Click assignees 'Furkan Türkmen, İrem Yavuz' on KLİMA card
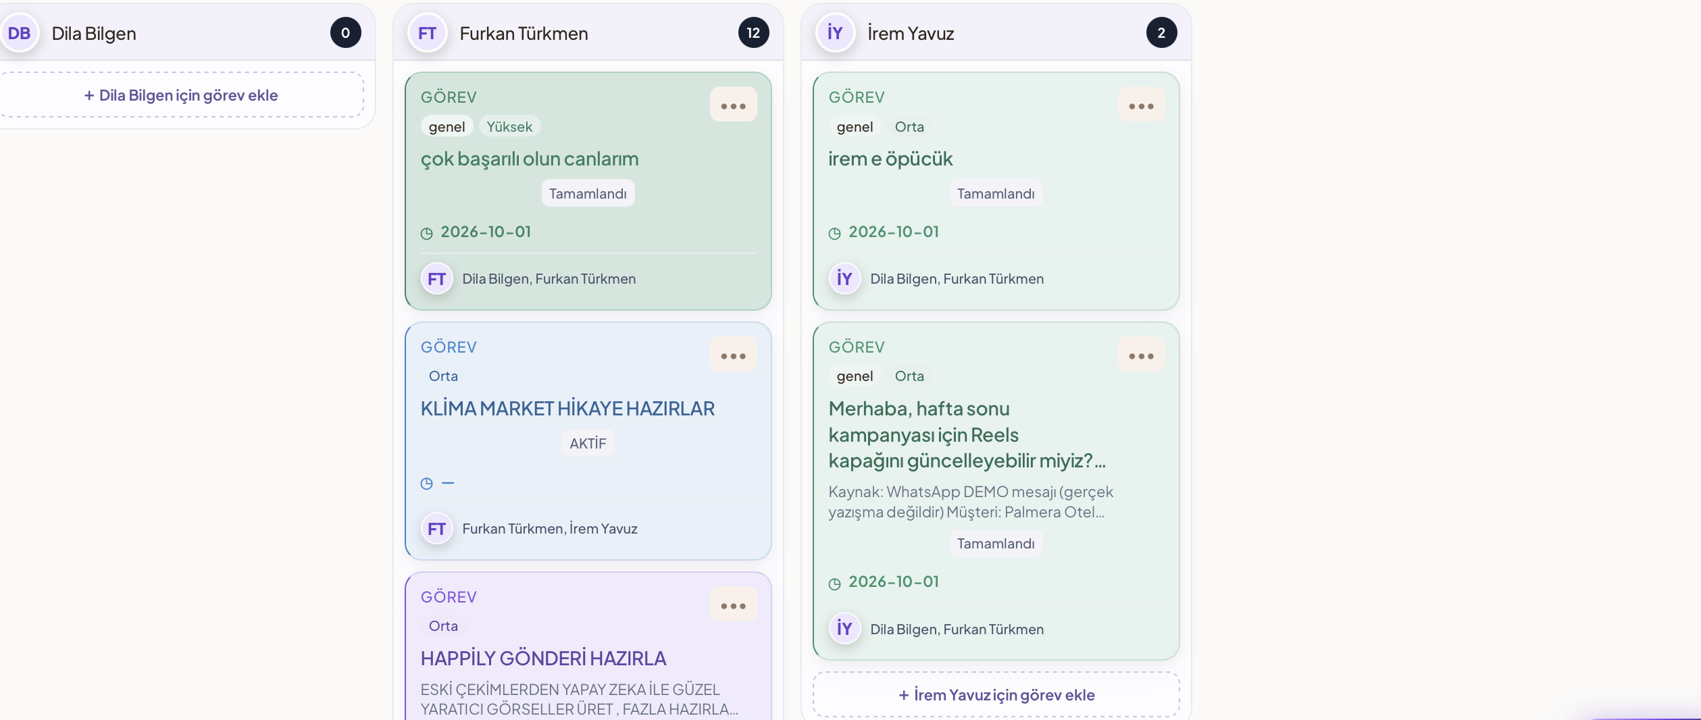This screenshot has width=1701, height=720. pos(550,529)
